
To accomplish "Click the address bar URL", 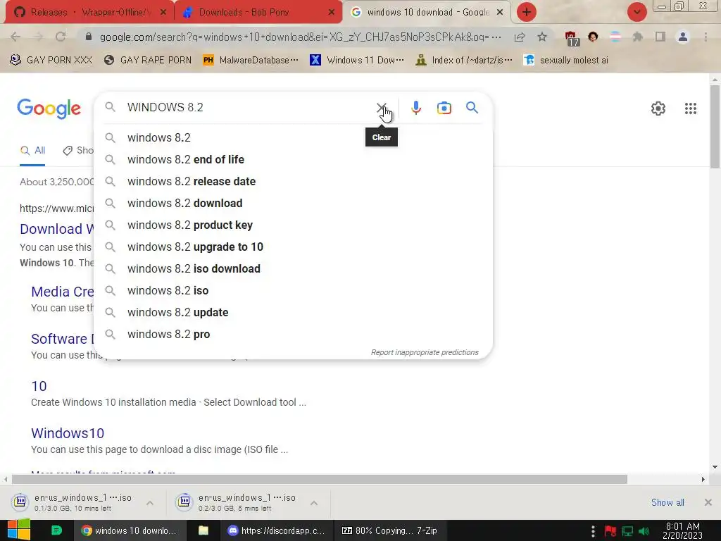I will click(300, 37).
